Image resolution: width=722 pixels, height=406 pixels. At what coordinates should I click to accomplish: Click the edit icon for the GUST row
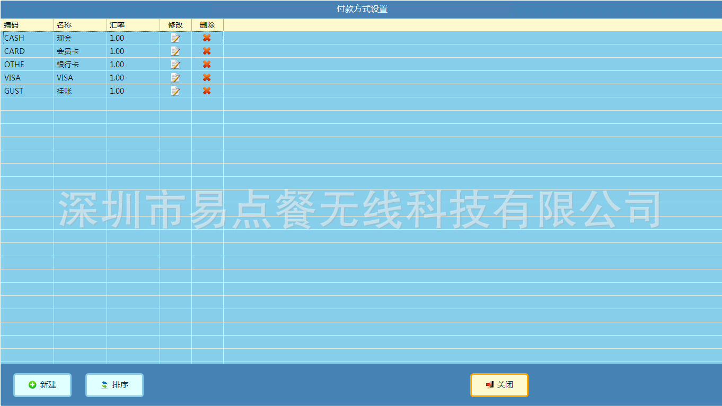click(175, 91)
